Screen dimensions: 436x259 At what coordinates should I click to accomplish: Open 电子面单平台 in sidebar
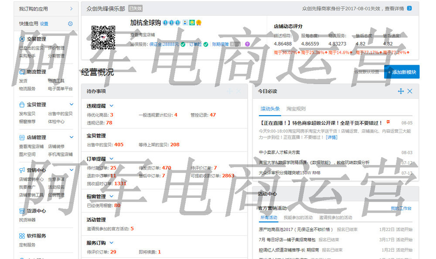60,89
